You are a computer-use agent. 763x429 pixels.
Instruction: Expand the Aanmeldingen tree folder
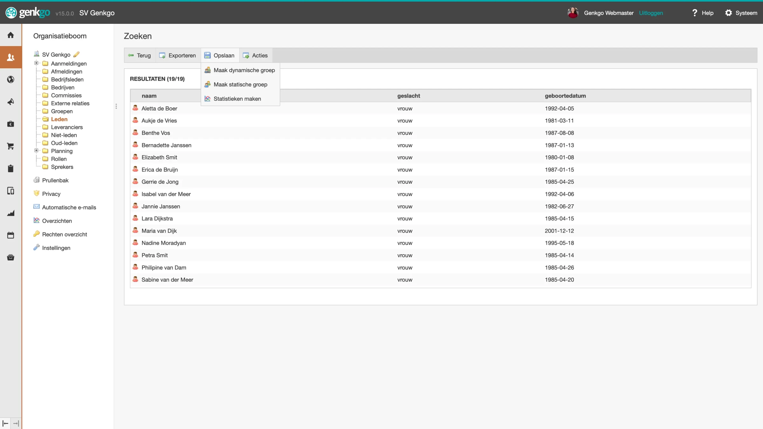click(x=36, y=63)
